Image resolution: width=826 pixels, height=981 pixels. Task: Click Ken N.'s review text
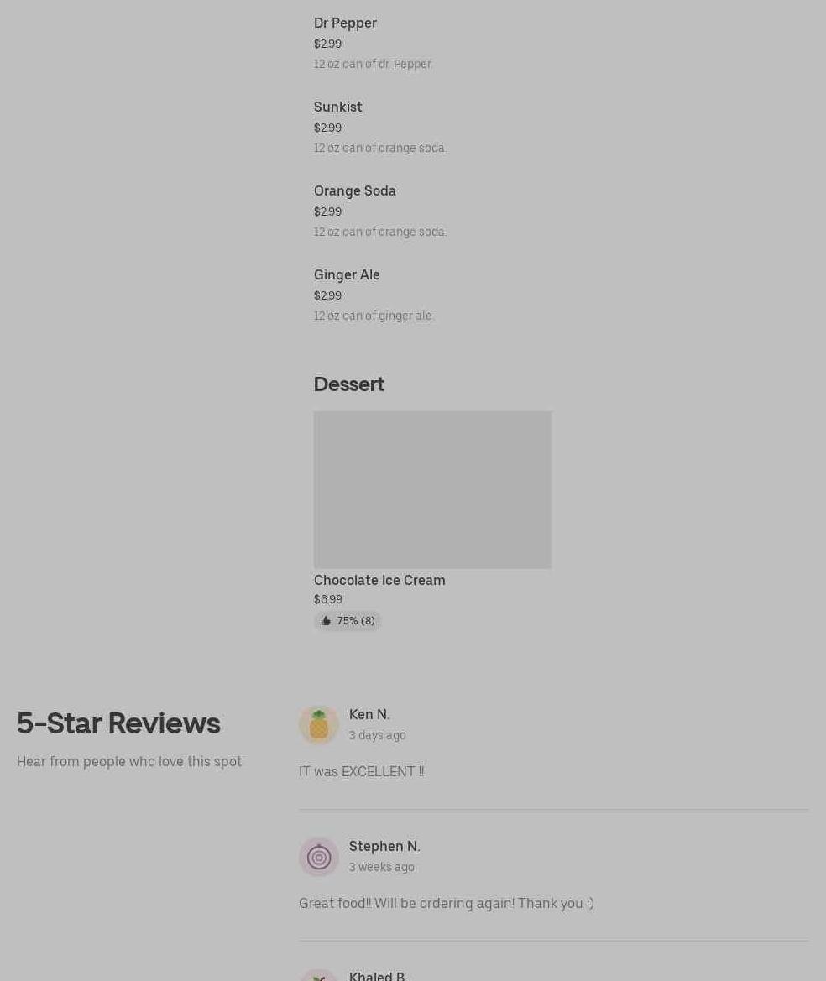click(361, 771)
